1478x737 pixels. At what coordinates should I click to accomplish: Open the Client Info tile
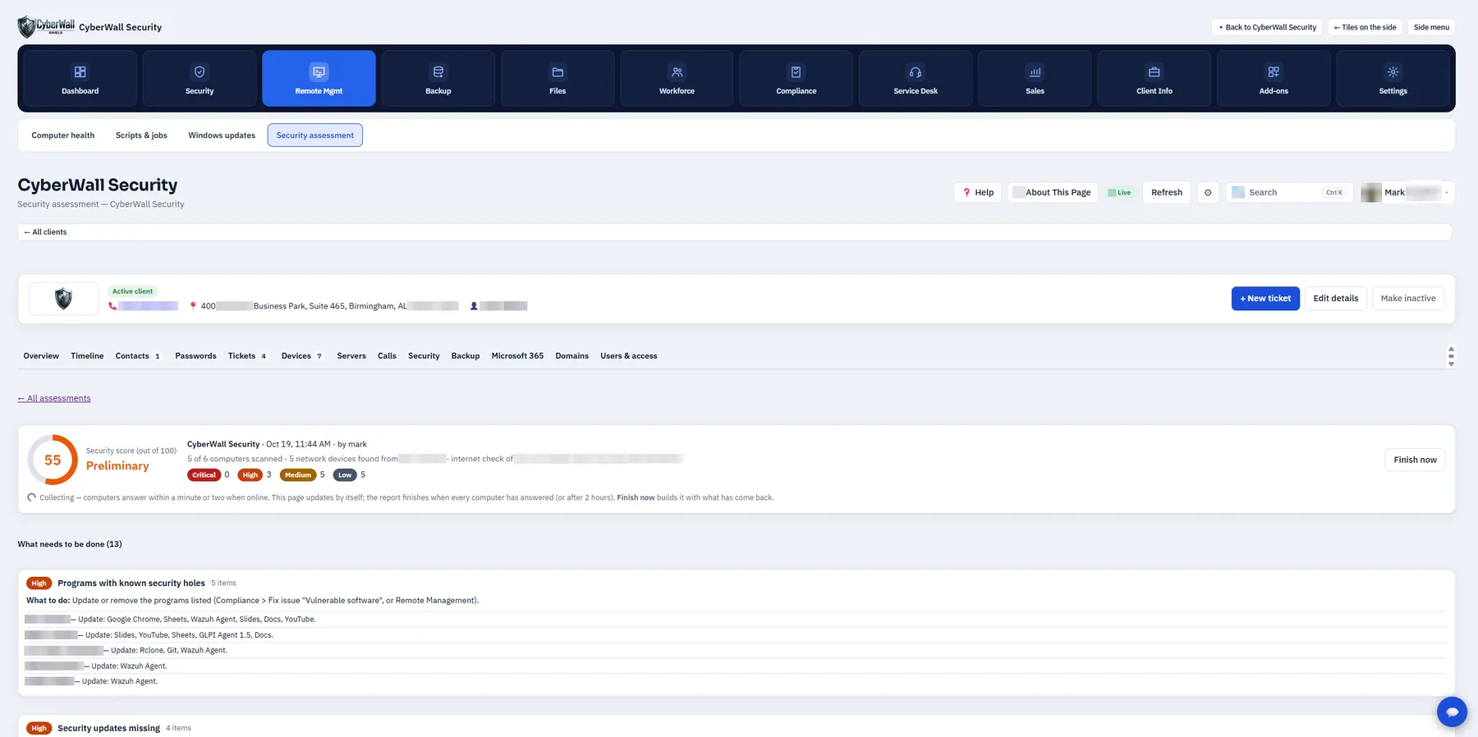[x=1154, y=79]
